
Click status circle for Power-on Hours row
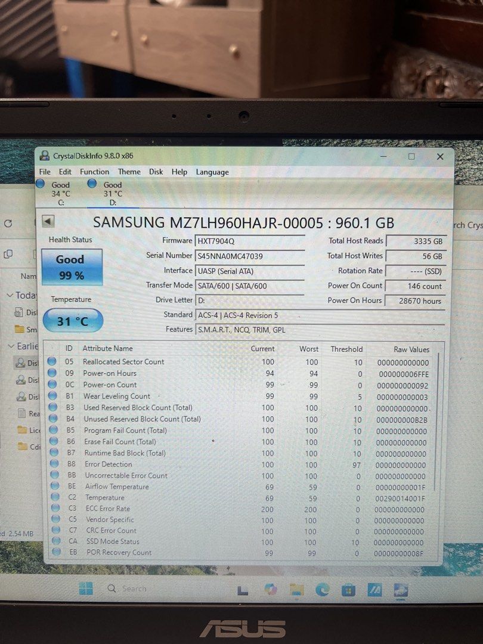point(52,373)
